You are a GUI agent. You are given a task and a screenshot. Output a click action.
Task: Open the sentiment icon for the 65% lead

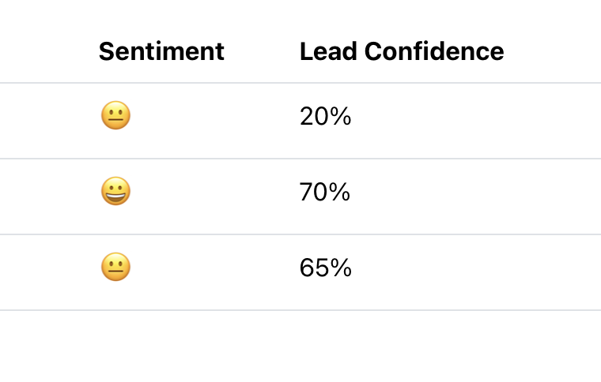[115, 268]
